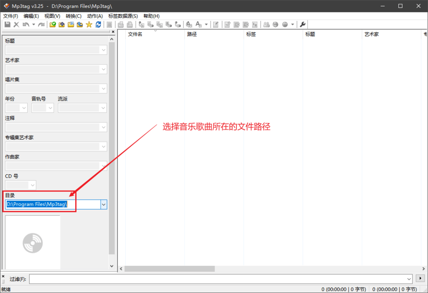Expand the 过滤 filter dropdown arrow

pyautogui.click(x=409, y=279)
